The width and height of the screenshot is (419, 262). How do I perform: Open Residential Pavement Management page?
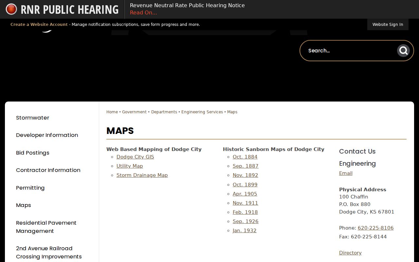(46, 227)
